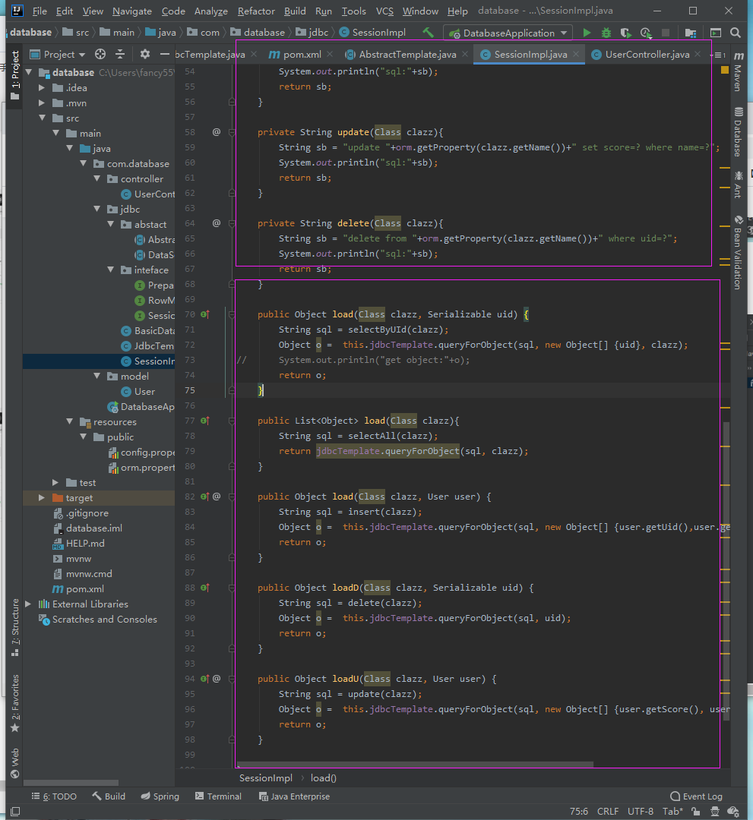Open the Favorites tool window
The height and width of the screenshot is (820, 753).
point(14,703)
